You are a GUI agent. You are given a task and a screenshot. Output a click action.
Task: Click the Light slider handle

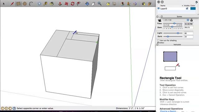click(178, 33)
